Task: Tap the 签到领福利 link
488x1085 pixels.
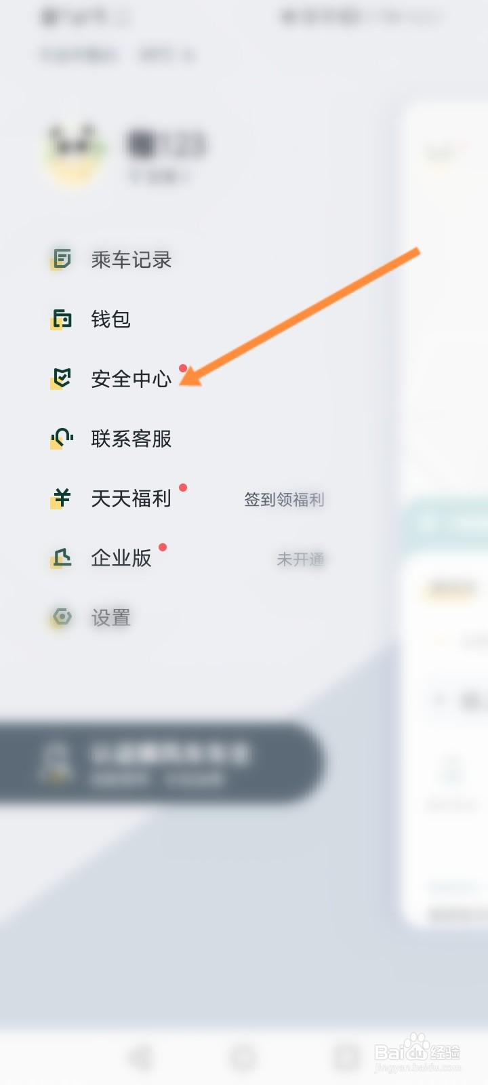Action: 285,500
